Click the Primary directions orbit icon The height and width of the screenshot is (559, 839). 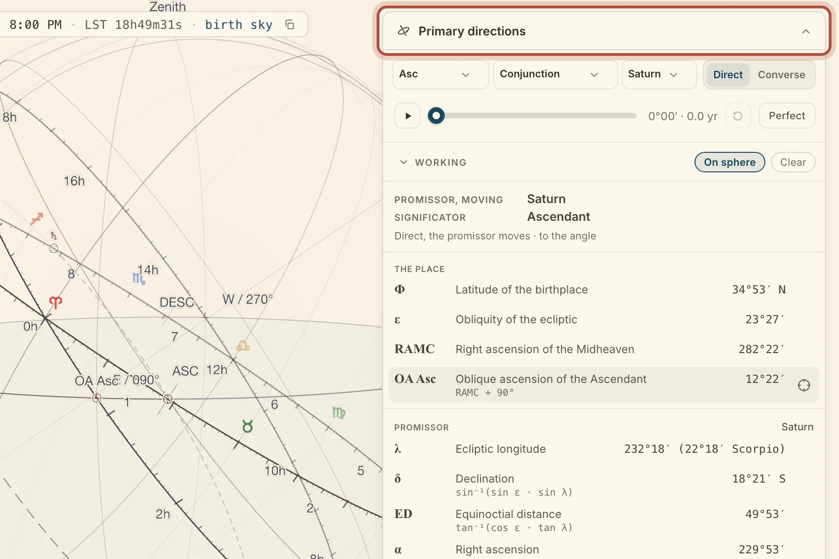click(x=403, y=31)
